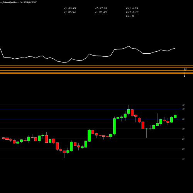
Task: Click the 20 price axis label
Action: tap(183, 149)
